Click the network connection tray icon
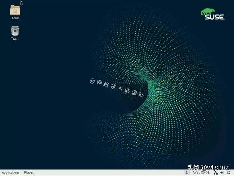Screen dimensions: 234x176 click(x=216, y=173)
